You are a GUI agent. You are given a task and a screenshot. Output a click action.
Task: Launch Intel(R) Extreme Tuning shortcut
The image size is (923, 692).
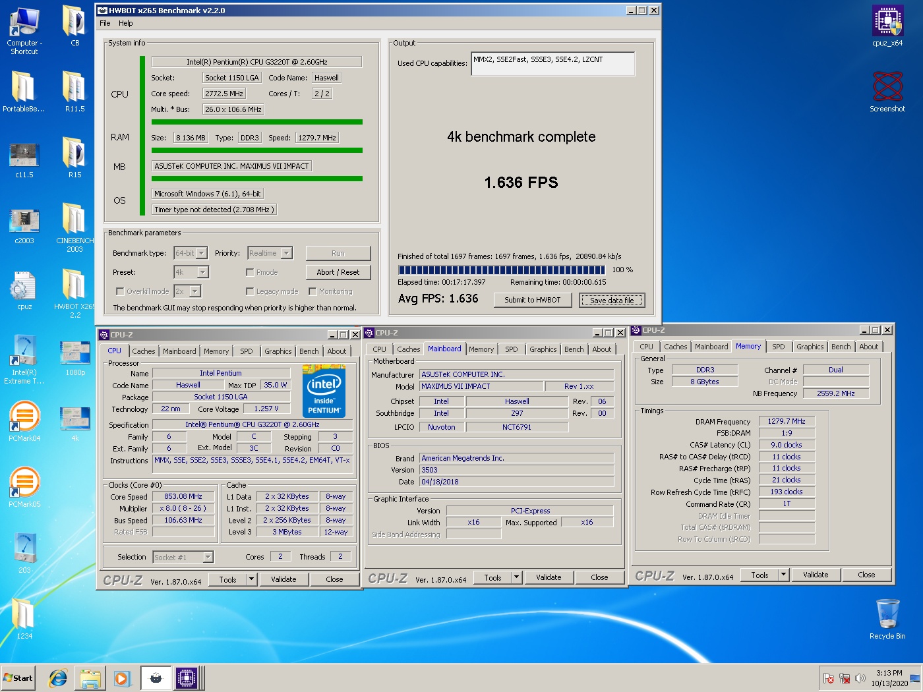pyautogui.click(x=24, y=359)
